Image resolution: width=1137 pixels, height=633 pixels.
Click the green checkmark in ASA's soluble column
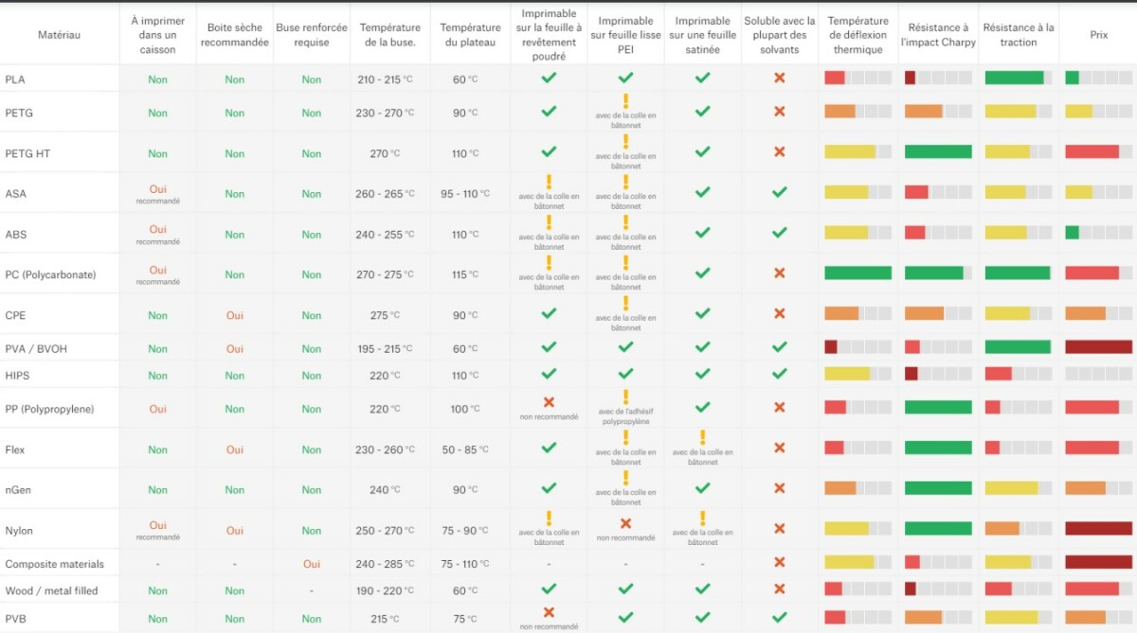pyautogui.click(x=780, y=192)
